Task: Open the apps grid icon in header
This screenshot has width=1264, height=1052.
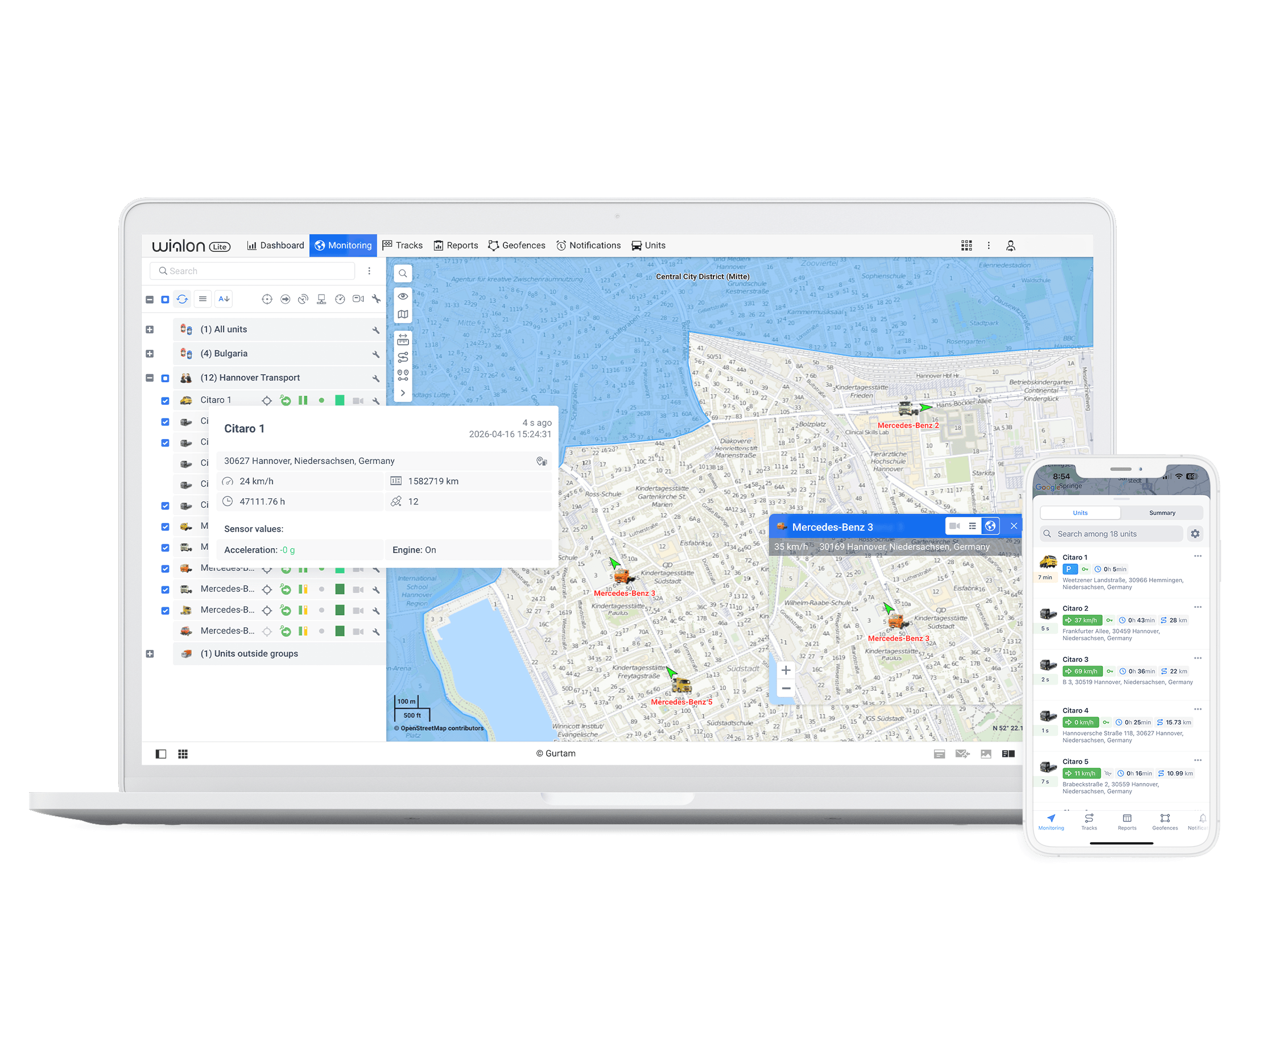Action: [x=966, y=246]
